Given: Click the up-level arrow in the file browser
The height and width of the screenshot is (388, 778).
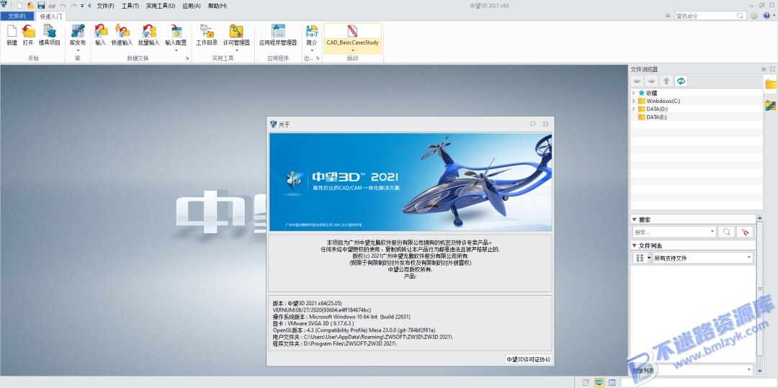Looking at the screenshot, I should (666, 81).
